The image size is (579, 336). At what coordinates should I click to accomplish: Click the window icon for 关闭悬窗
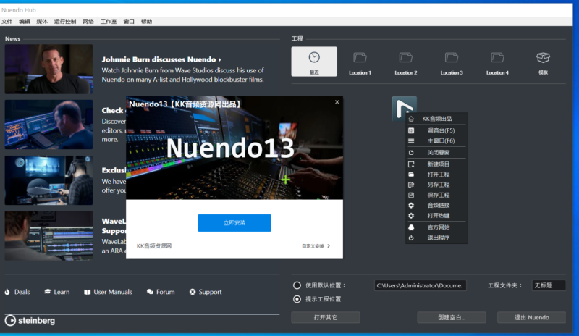pyautogui.click(x=411, y=153)
